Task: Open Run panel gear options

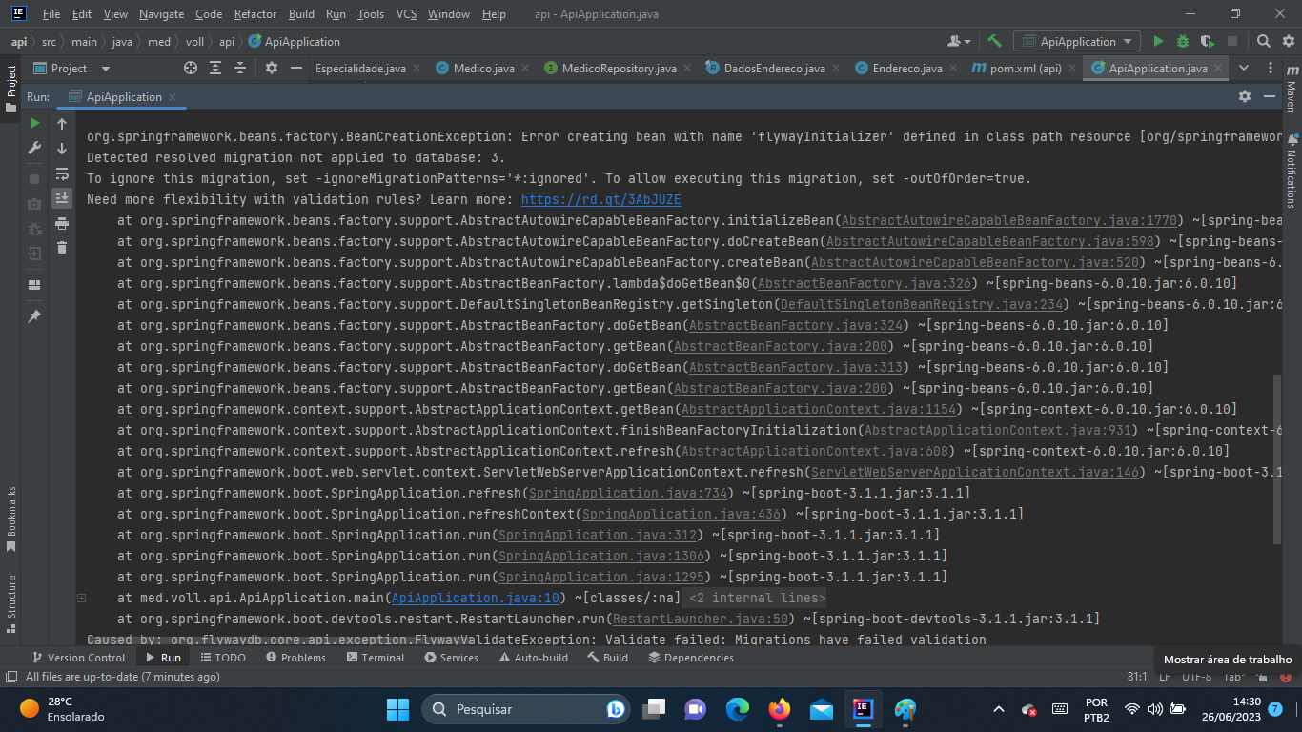Action: (x=1244, y=96)
